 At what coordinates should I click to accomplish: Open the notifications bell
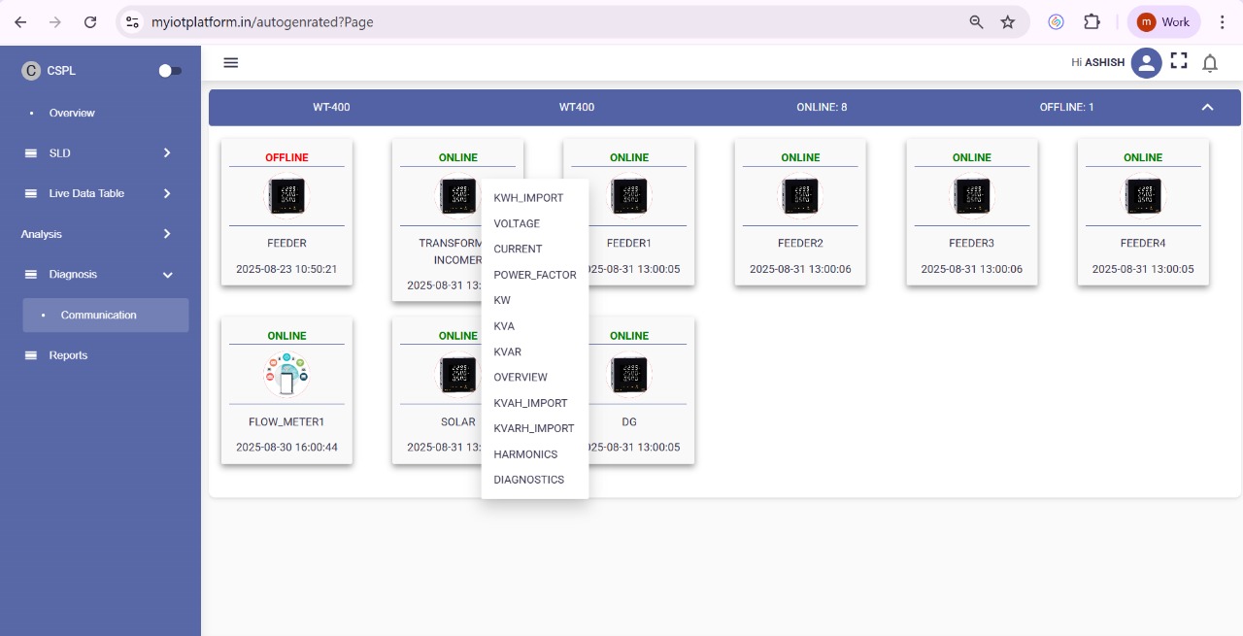(x=1210, y=61)
